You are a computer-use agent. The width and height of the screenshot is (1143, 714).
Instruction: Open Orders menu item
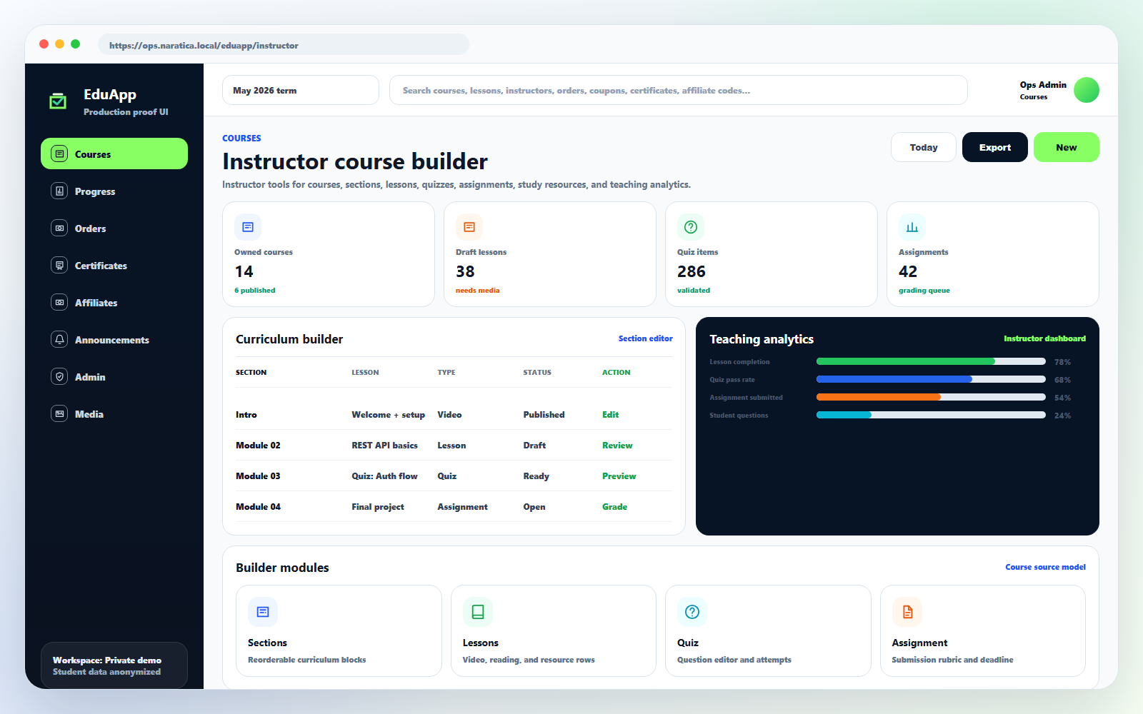pyautogui.click(x=114, y=228)
